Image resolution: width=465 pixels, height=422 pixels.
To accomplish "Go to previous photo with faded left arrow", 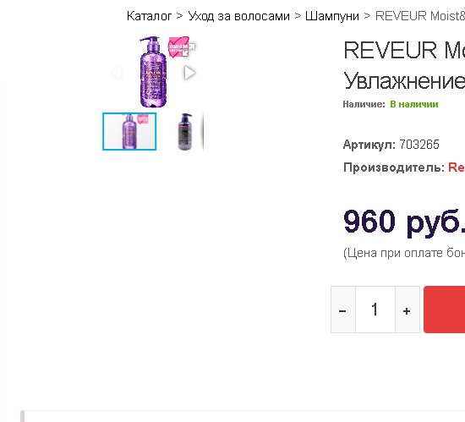I will 117,73.
